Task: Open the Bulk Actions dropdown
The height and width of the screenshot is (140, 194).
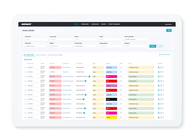Action: point(32,59)
